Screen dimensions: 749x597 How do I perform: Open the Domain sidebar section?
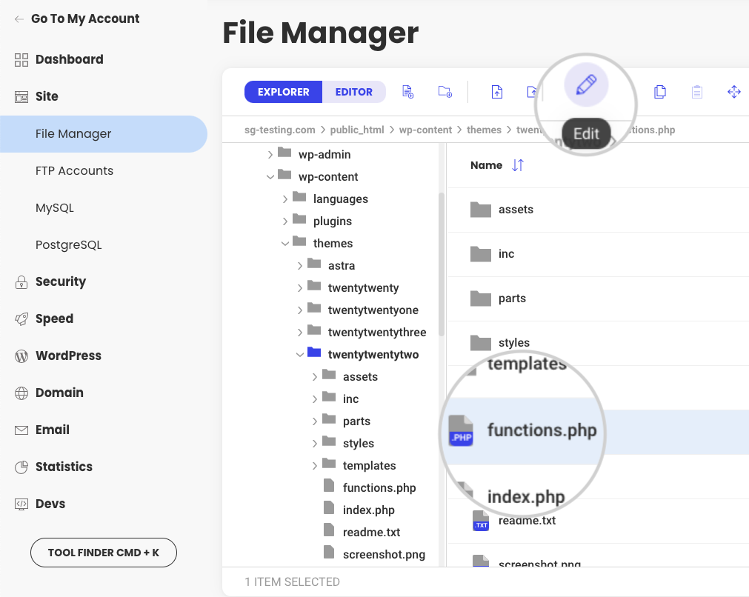[x=49, y=393]
